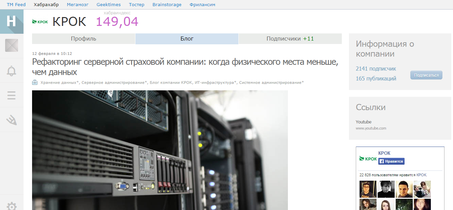Click the pen write-post icon in sidebar
The image size is (453, 210).
click(12, 120)
